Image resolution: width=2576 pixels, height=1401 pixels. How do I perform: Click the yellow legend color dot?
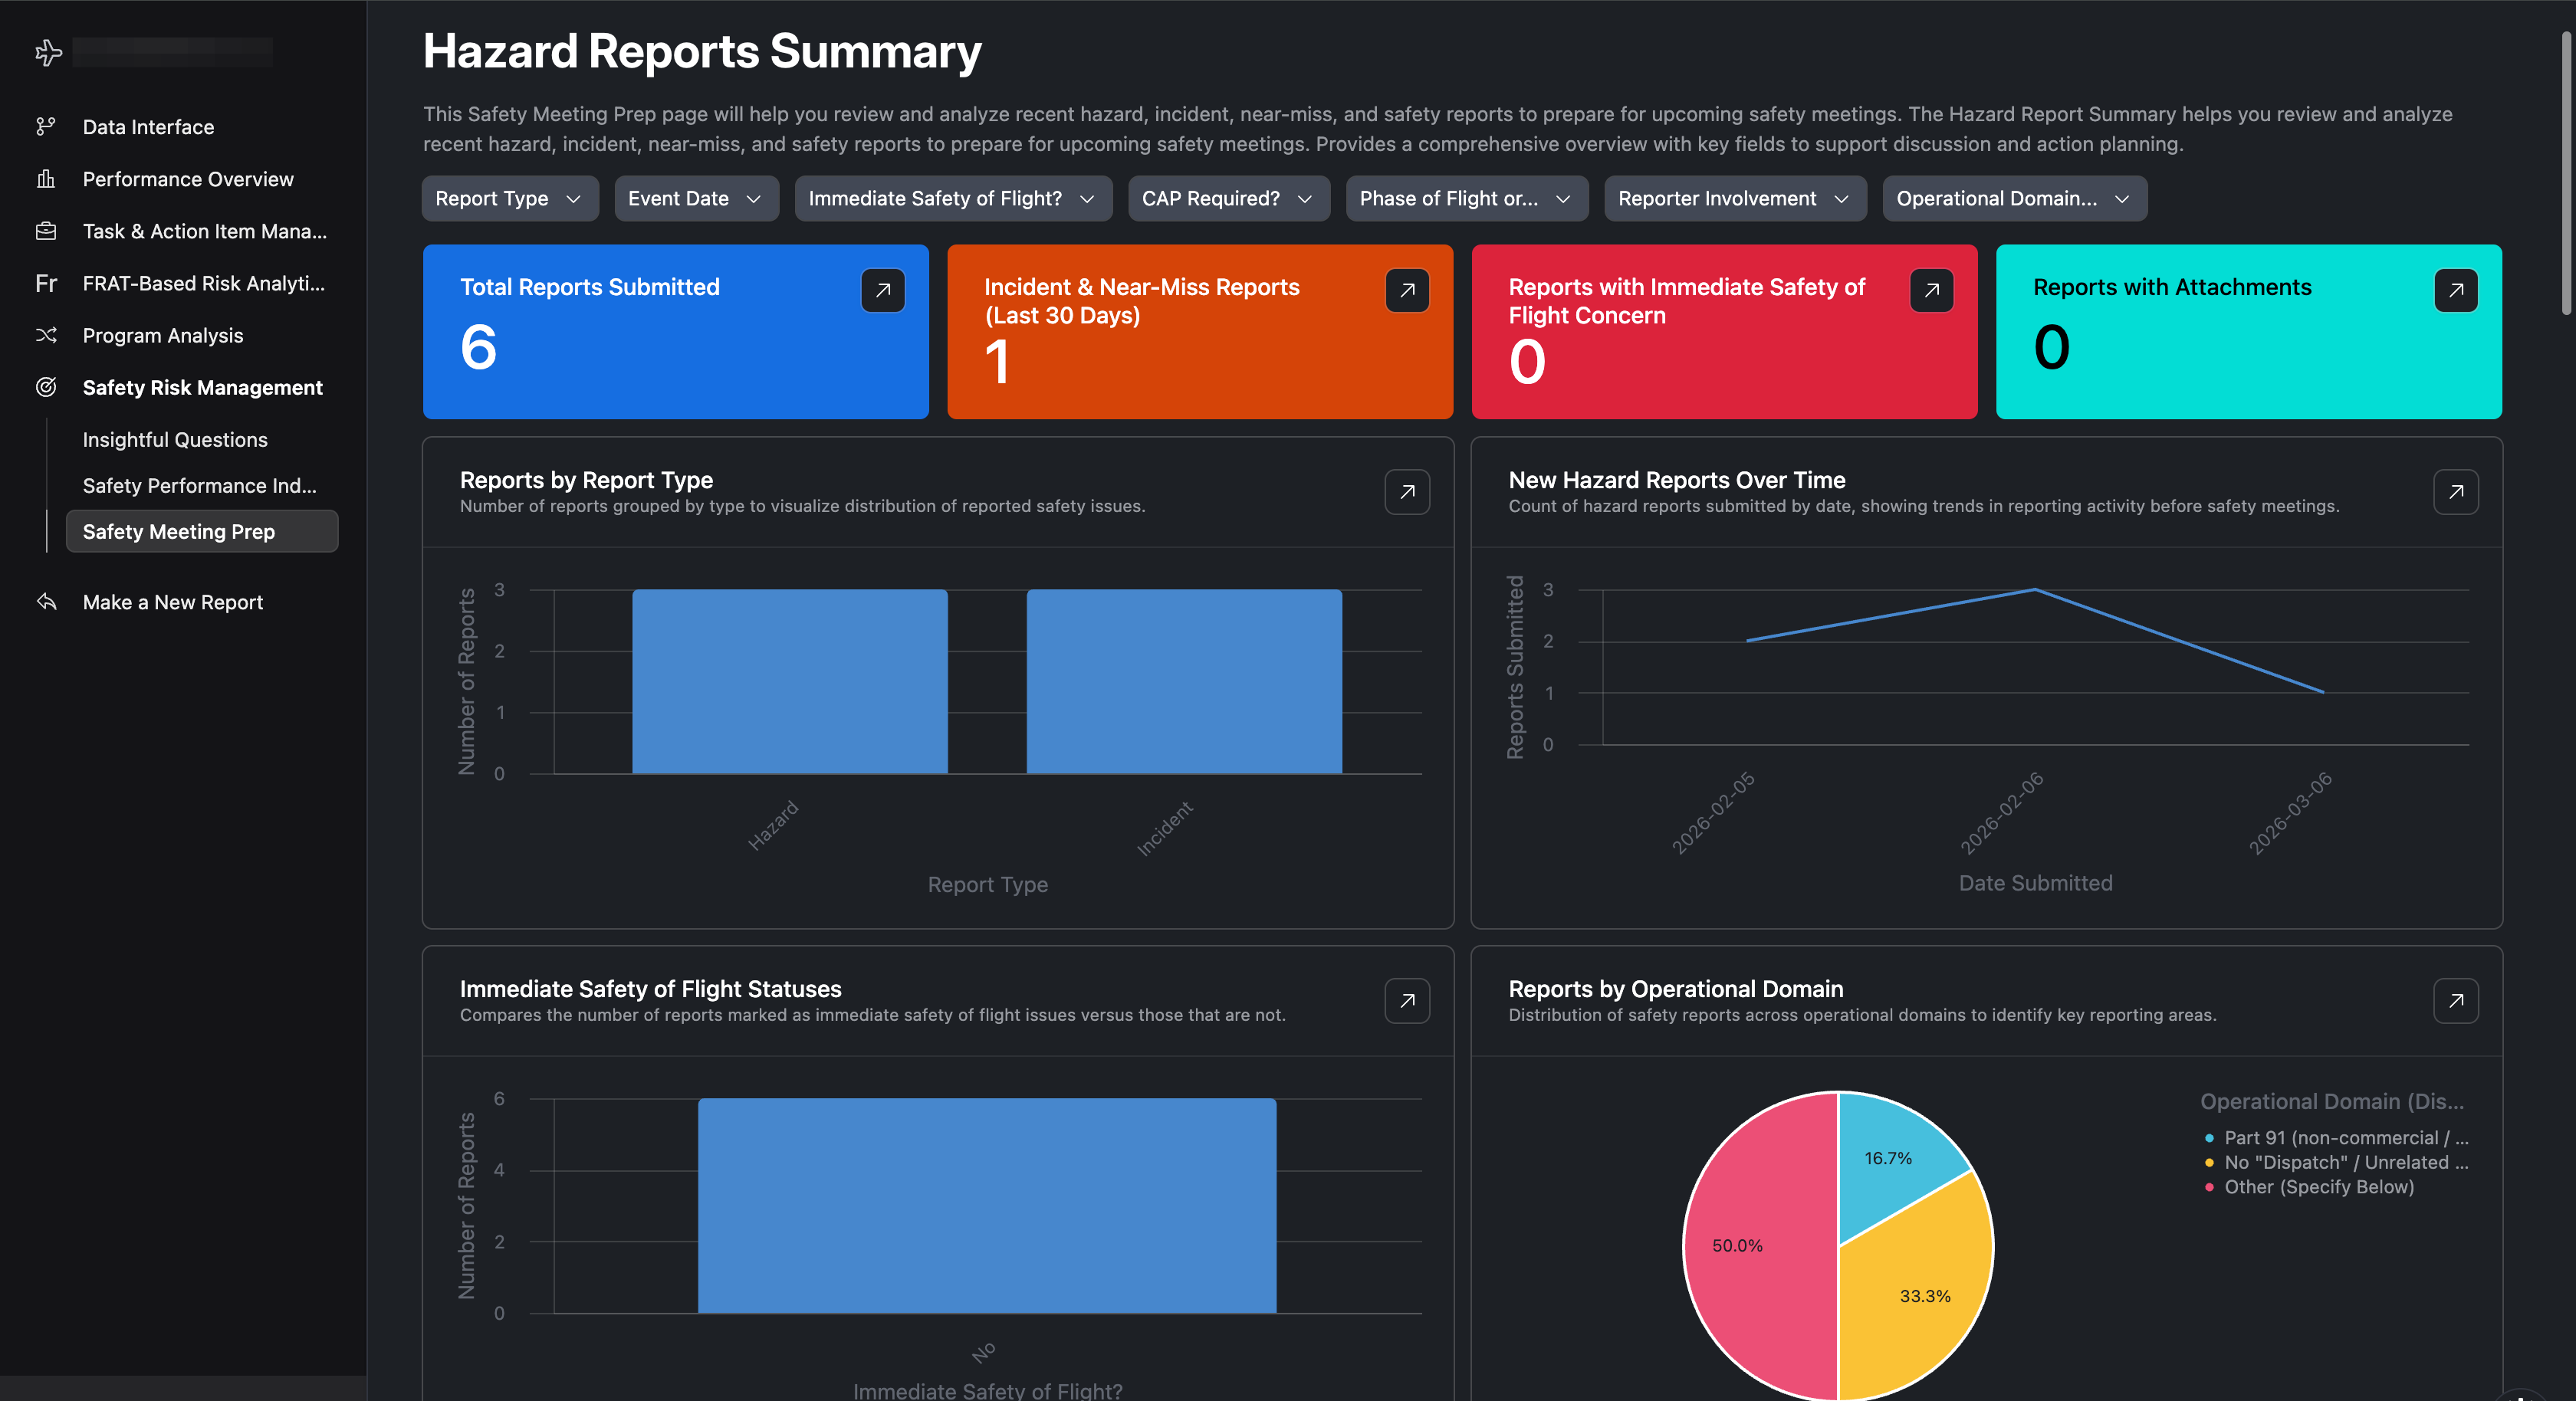tap(2208, 1162)
